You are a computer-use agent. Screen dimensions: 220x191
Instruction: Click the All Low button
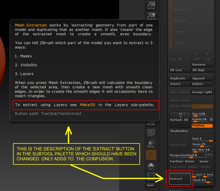pyautogui.click(x=180, y=70)
